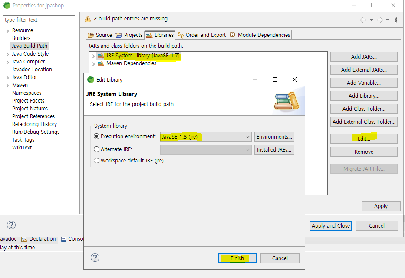Switch to the Module Dependencies tab
Viewport: 405px width, 278px height.
click(x=260, y=35)
